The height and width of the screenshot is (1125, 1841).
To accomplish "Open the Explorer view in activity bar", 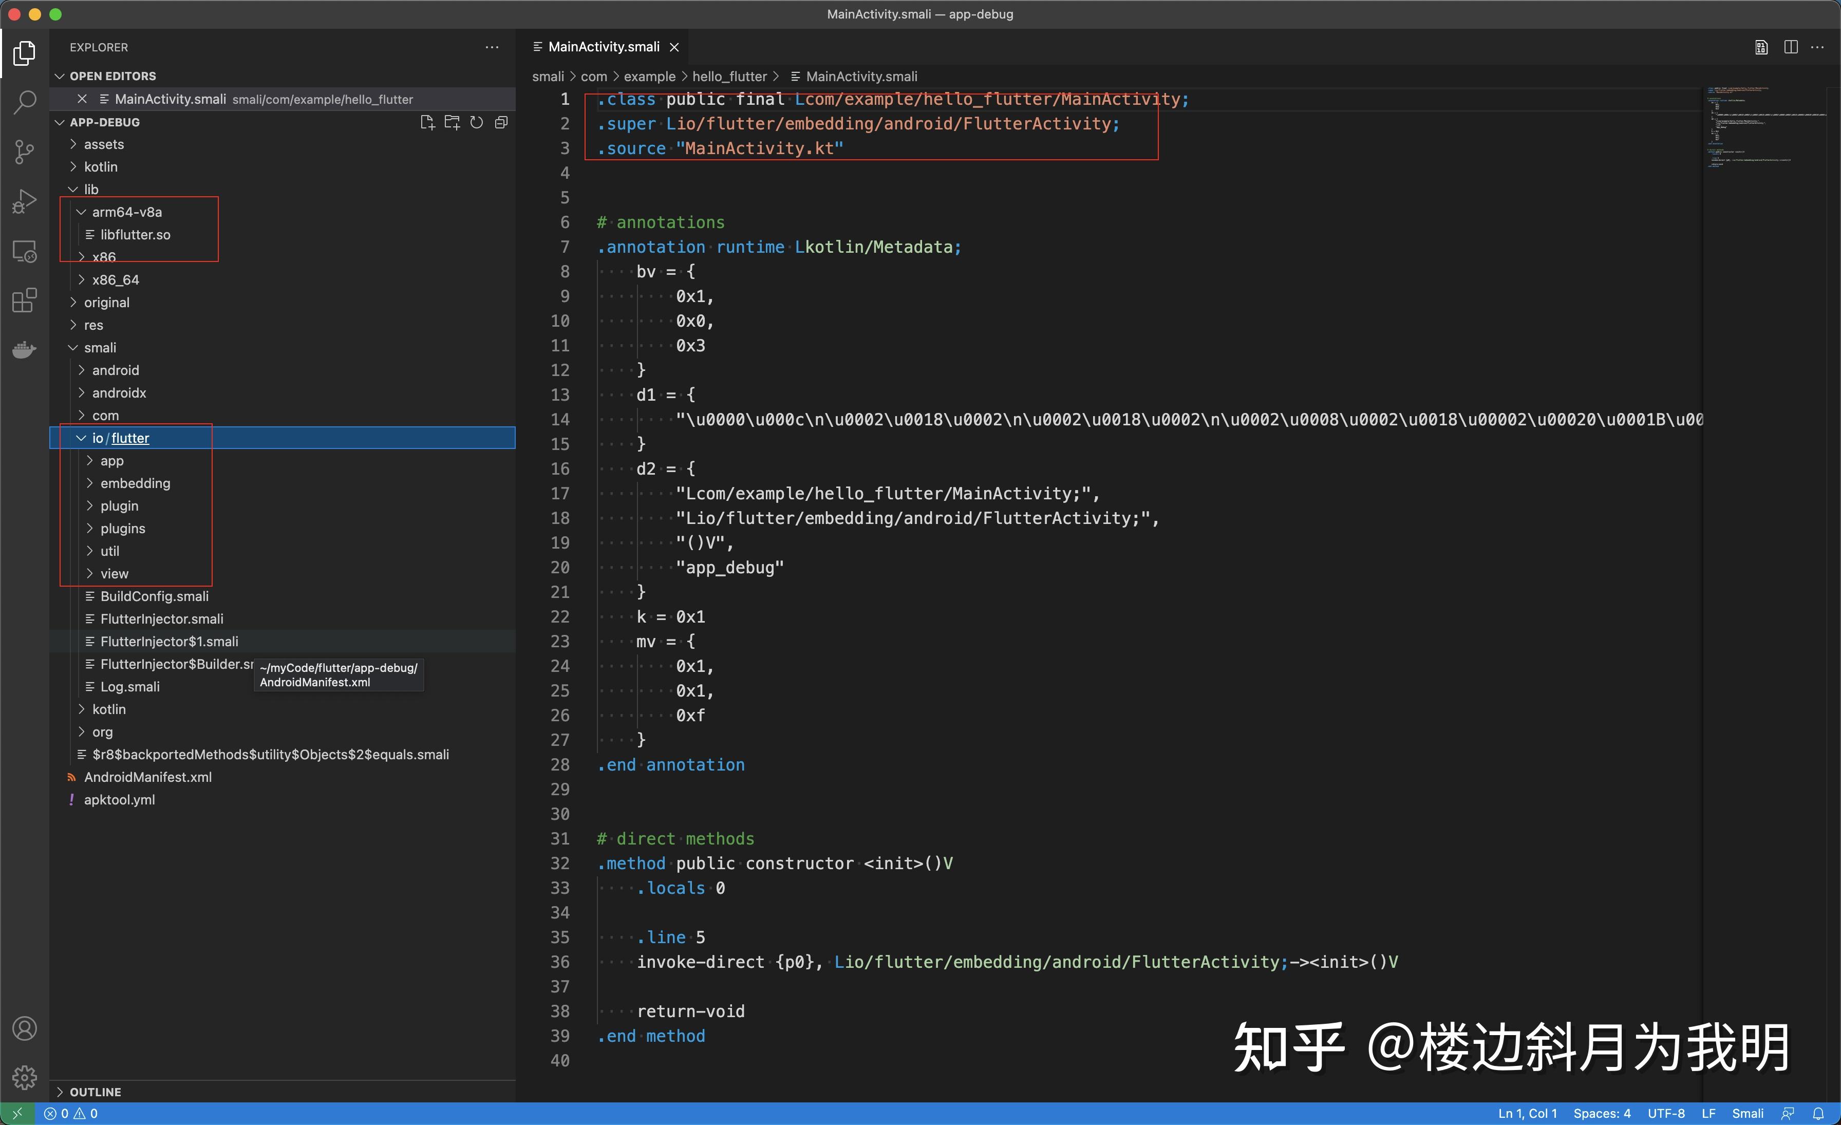I will pyautogui.click(x=24, y=53).
